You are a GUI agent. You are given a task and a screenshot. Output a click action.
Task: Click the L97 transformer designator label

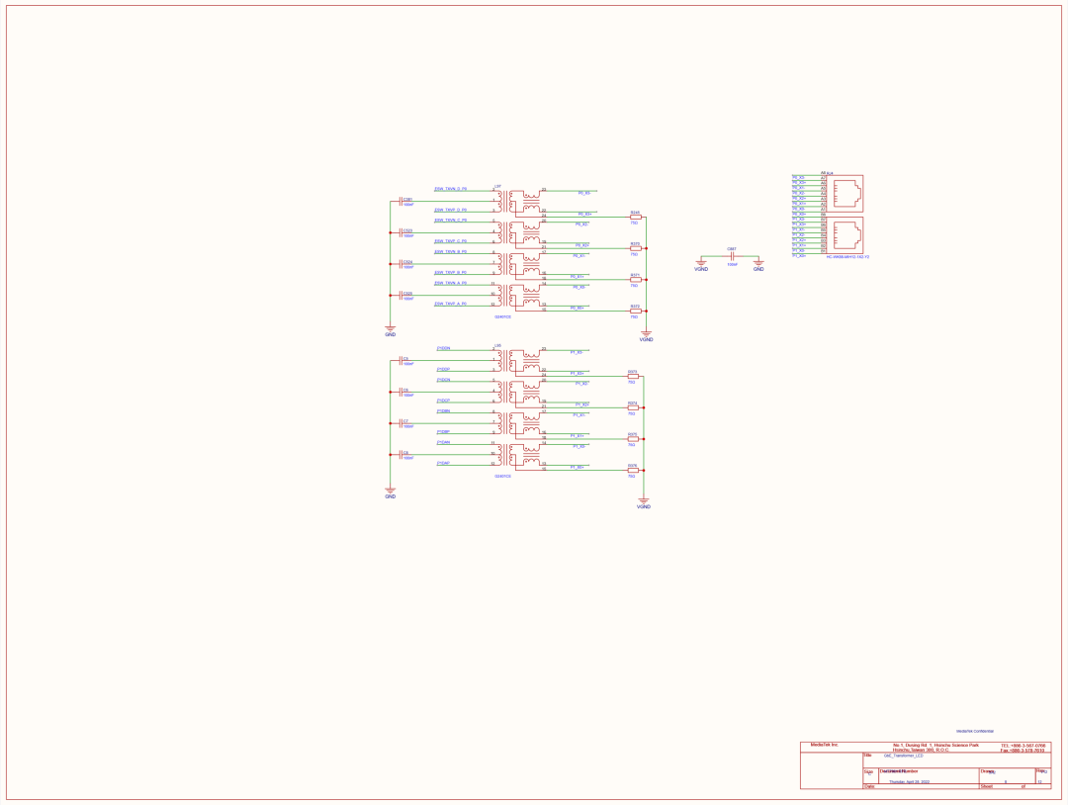click(497, 185)
